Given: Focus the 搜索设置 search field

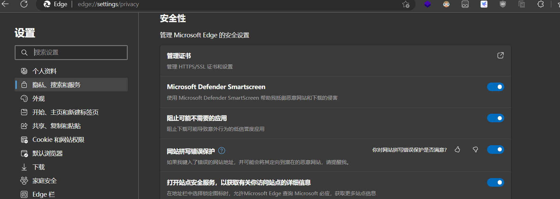Looking at the screenshot, I should (x=71, y=52).
